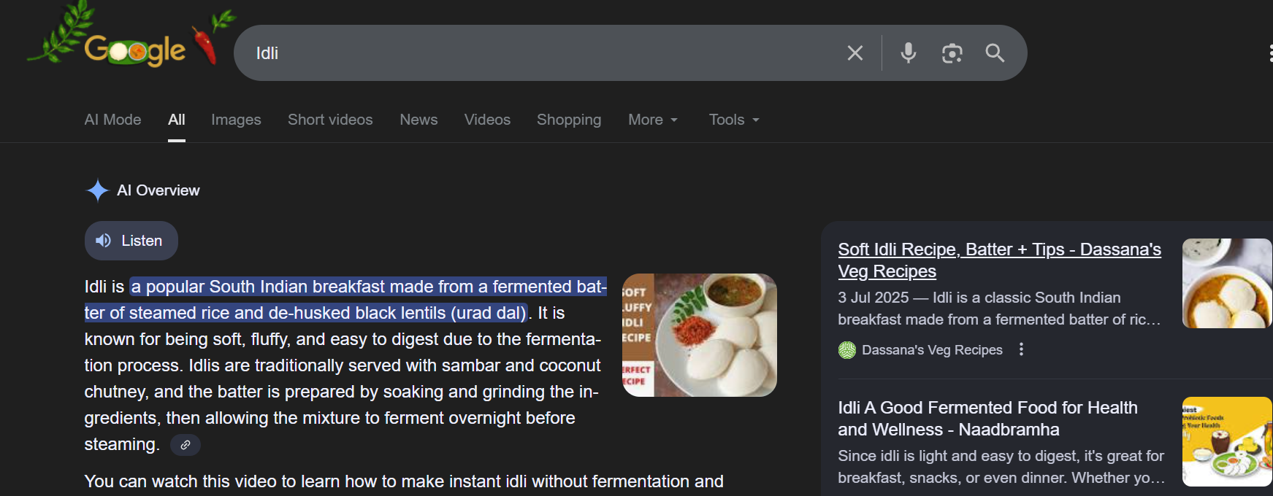Click into the Idli search field
This screenshot has width=1273, height=496.
[x=511, y=53]
